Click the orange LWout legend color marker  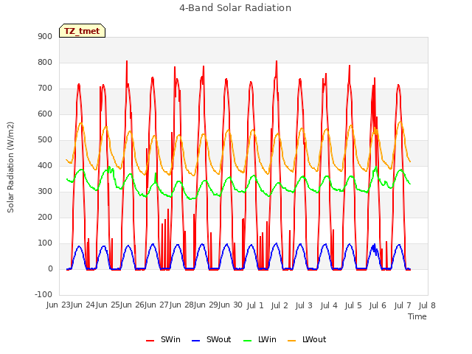292,341
